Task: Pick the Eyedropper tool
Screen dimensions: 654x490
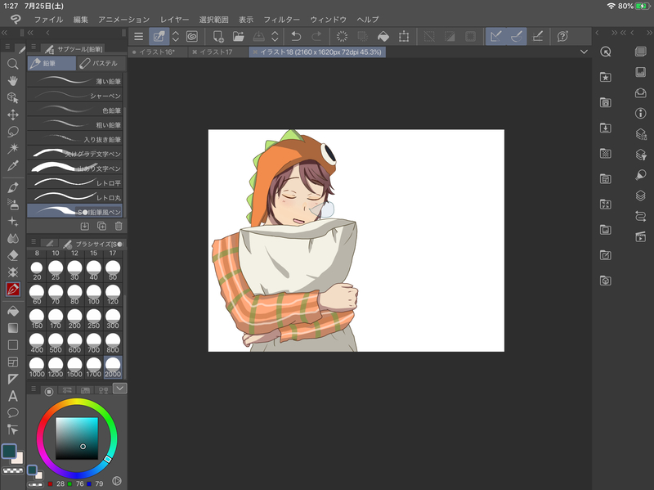Action: click(x=13, y=166)
